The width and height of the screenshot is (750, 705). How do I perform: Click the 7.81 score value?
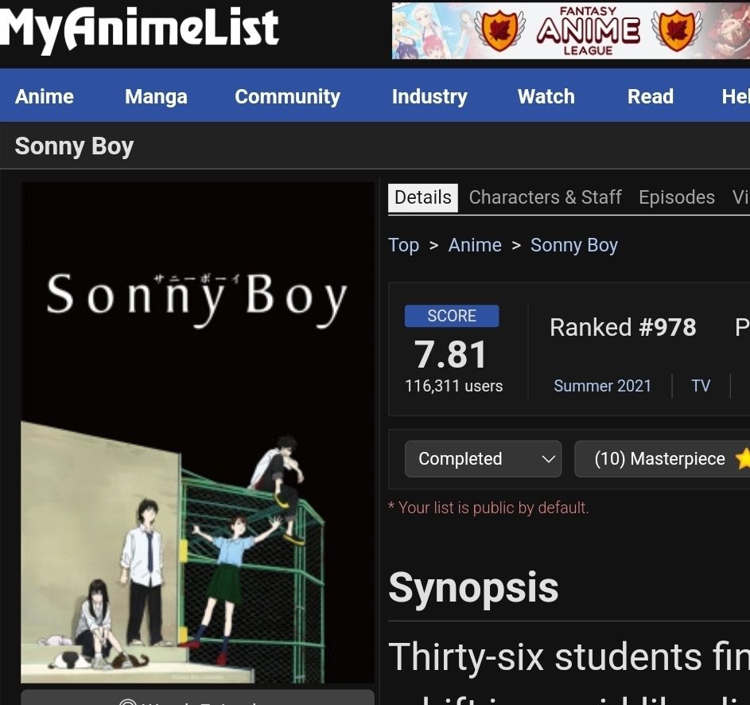[x=451, y=355]
